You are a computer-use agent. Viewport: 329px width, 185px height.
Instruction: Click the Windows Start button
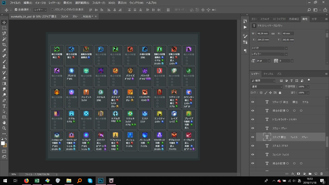click(x=5, y=181)
